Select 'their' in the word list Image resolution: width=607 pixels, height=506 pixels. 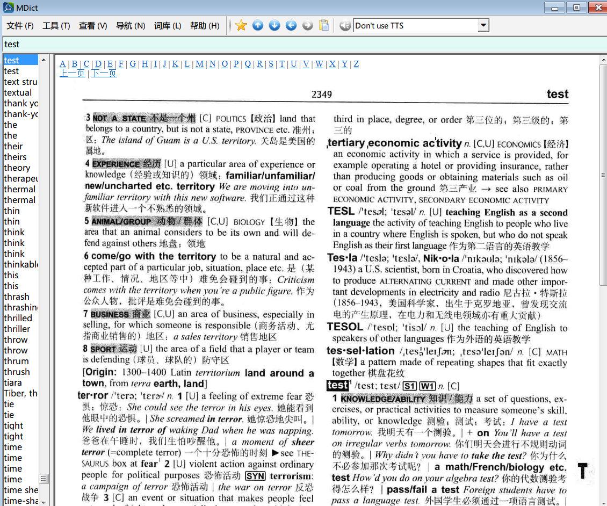[x=20, y=146]
